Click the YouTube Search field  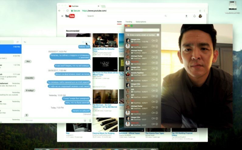click(125, 16)
